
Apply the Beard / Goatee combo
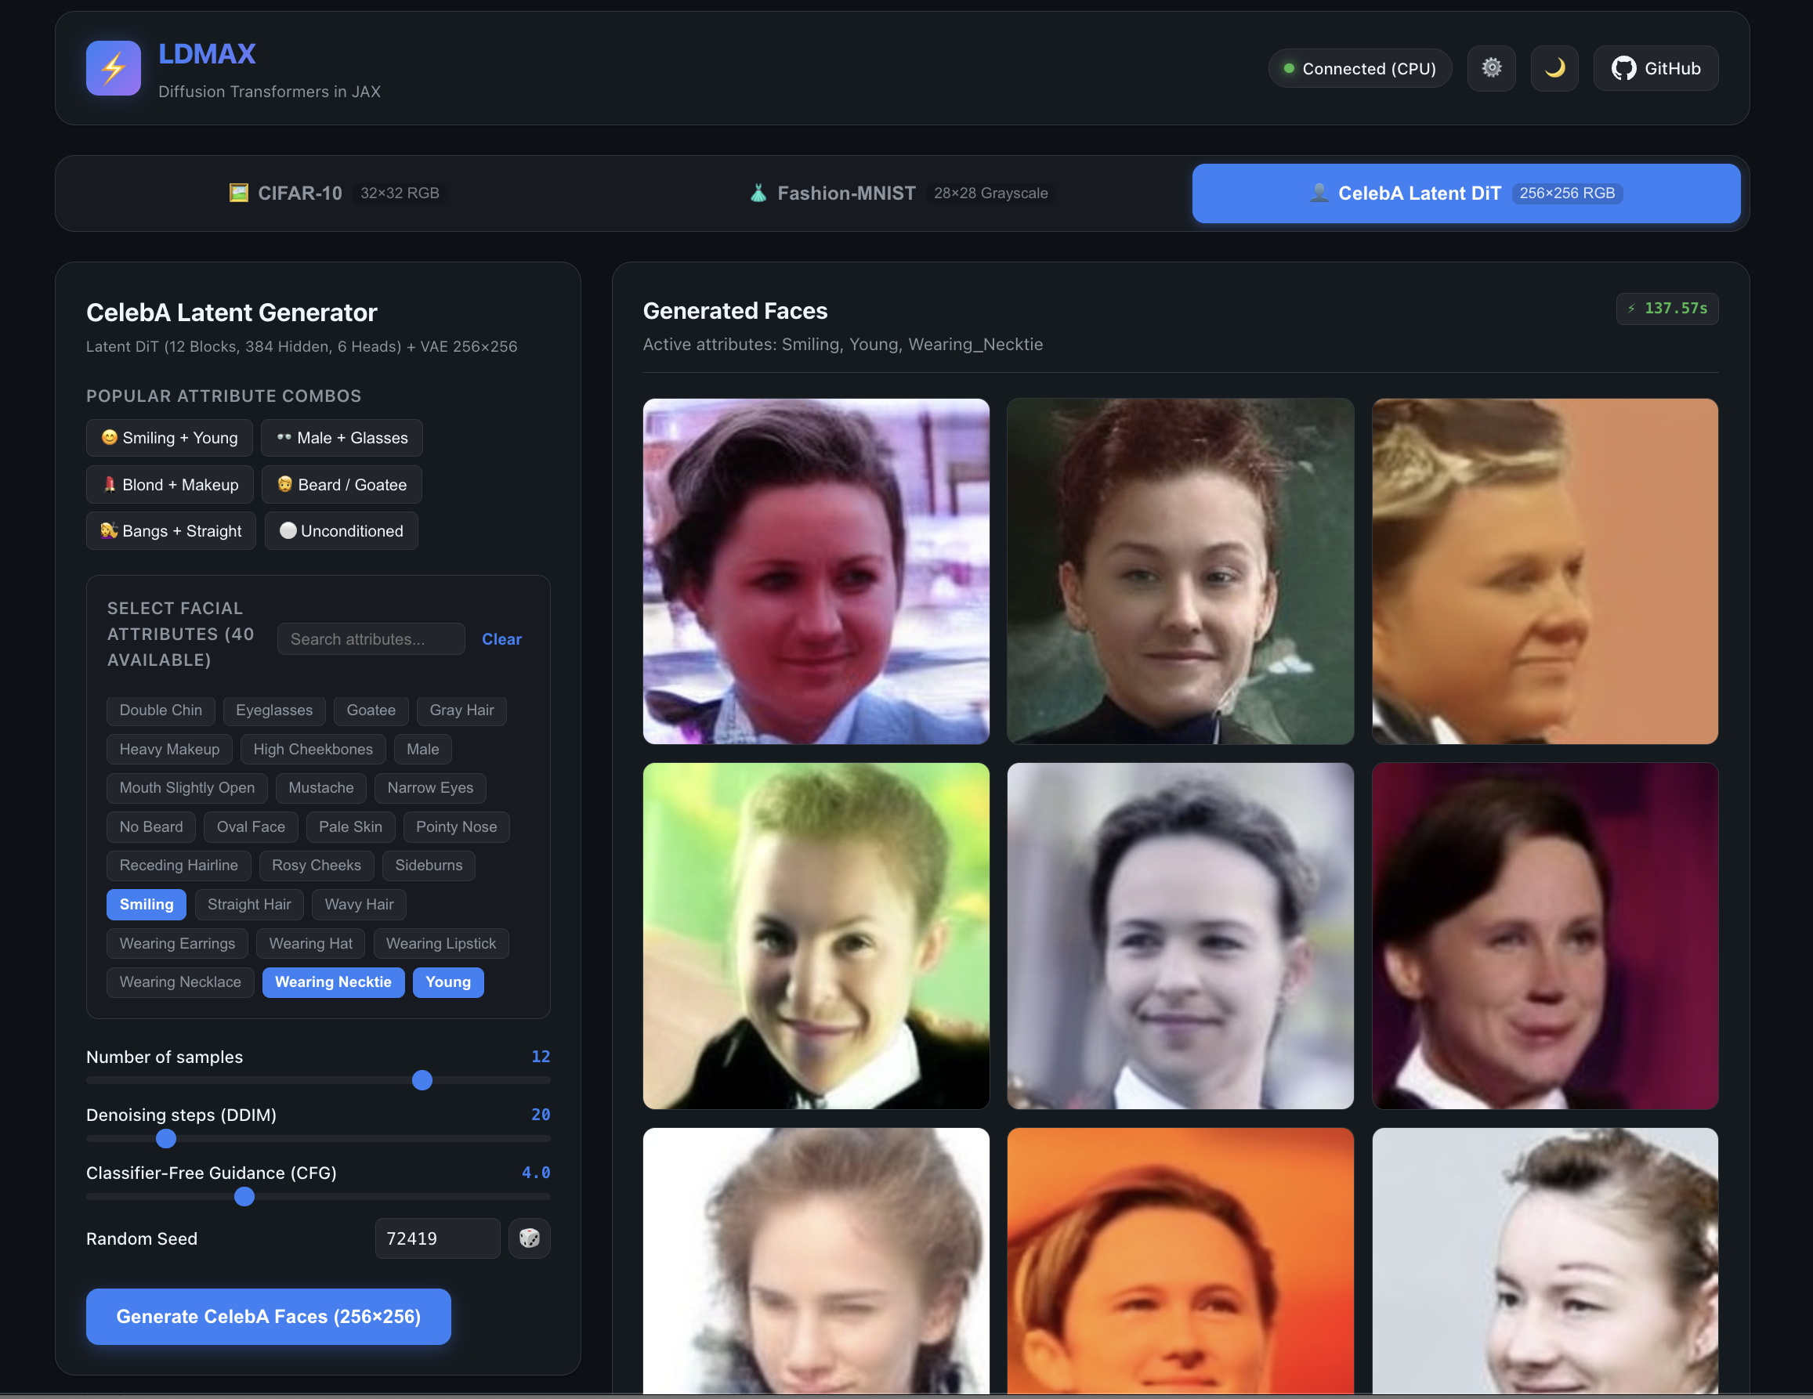click(342, 485)
